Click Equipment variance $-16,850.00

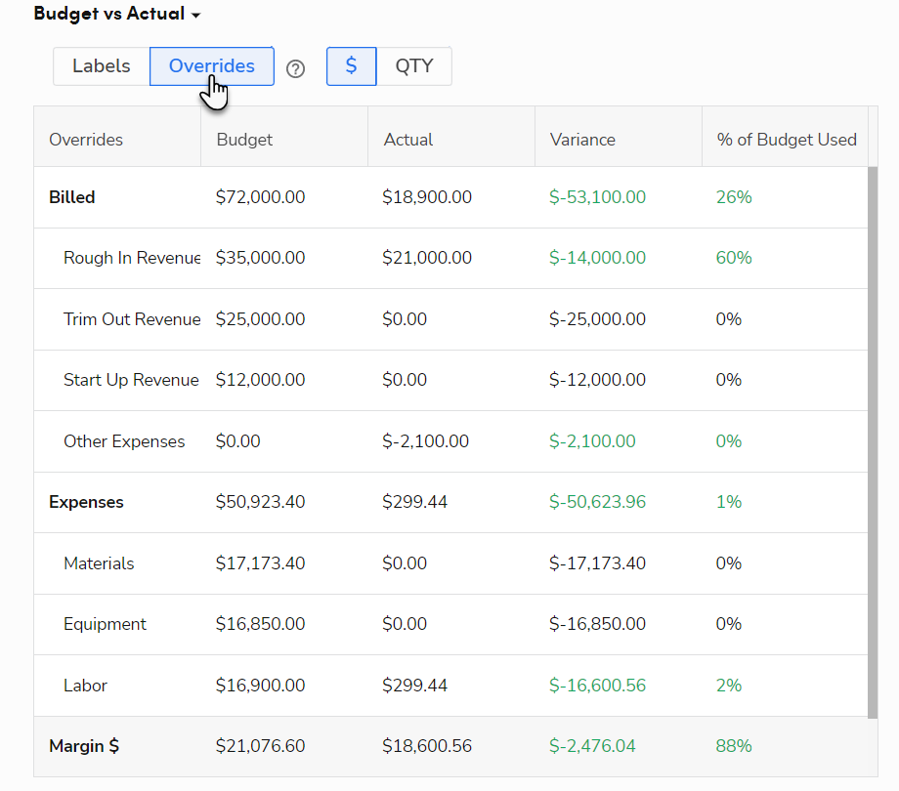pos(597,624)
